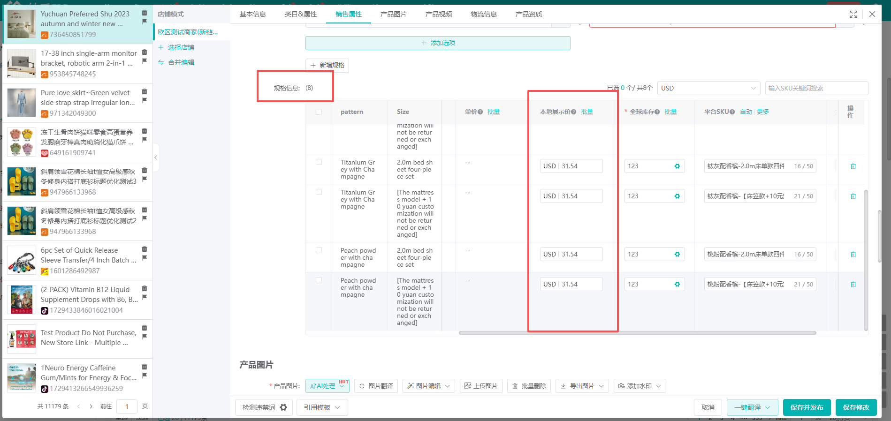Click trash icon for 1Neuro Energy Caffeine product
This screenshot has height=421, width=891.
pyautogui.click(x=145, y=367)
